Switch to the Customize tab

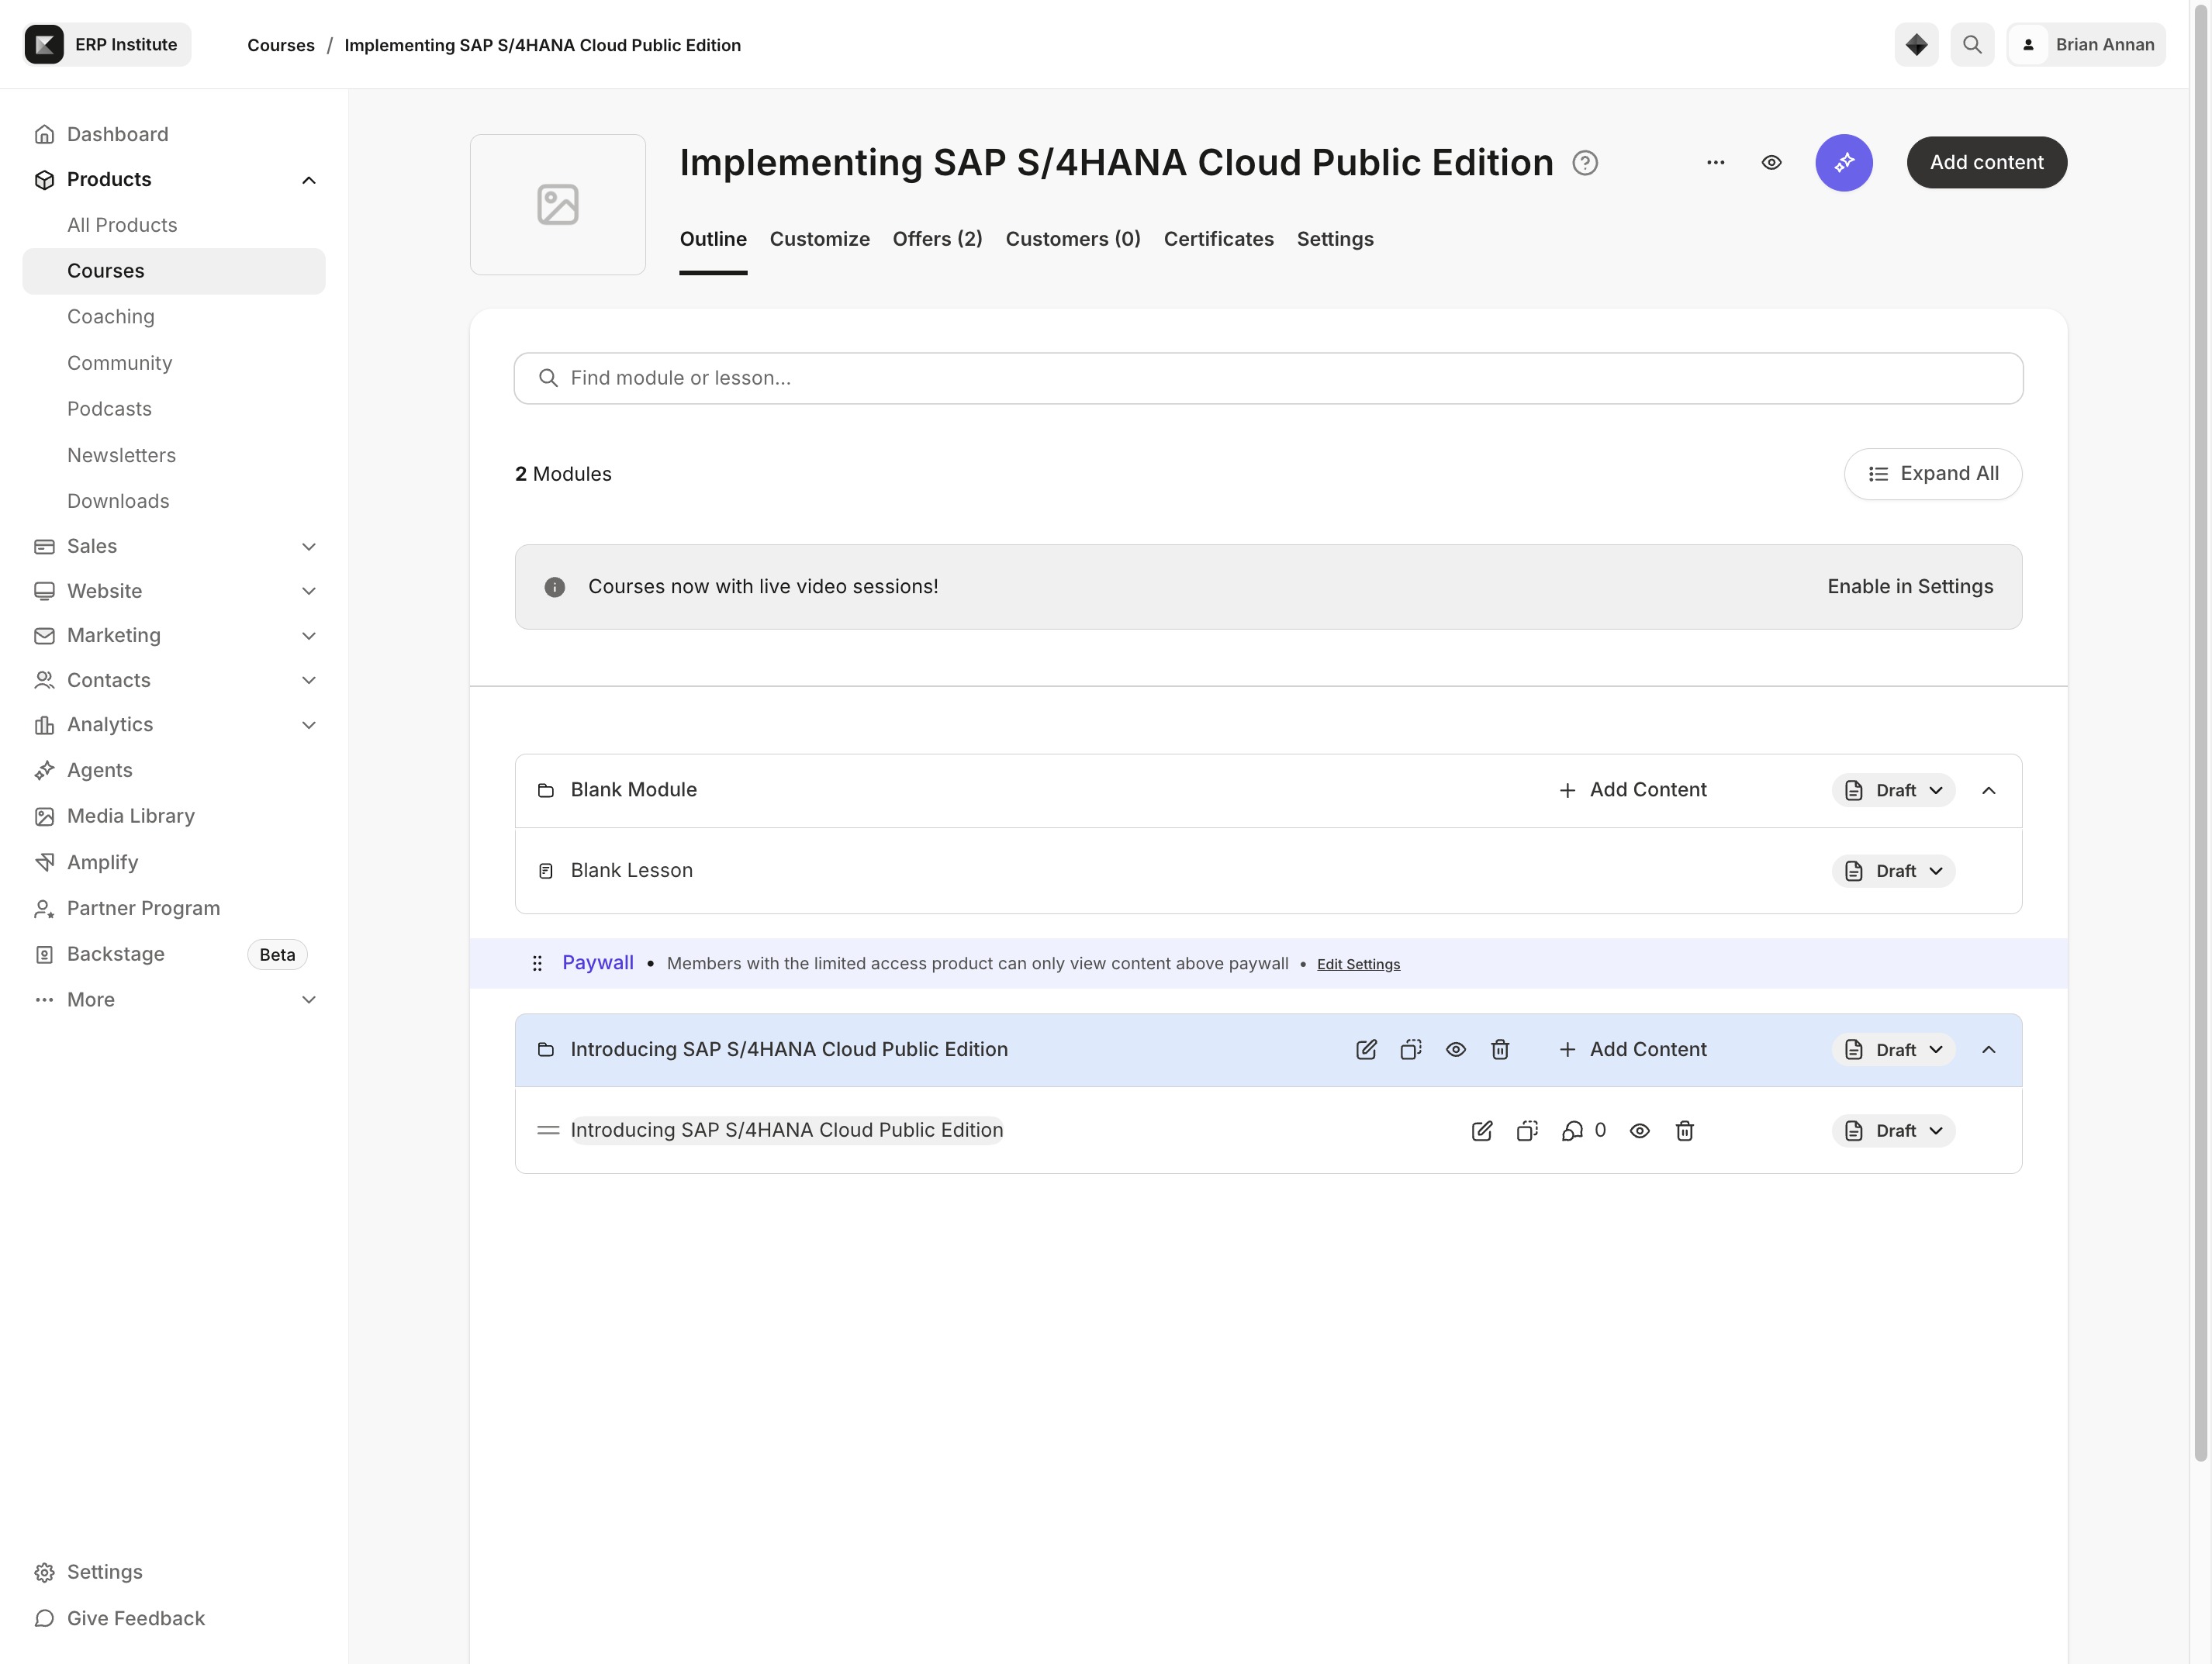[819, 239]
